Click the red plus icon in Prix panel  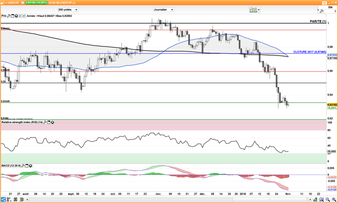[x=20, y=16]
